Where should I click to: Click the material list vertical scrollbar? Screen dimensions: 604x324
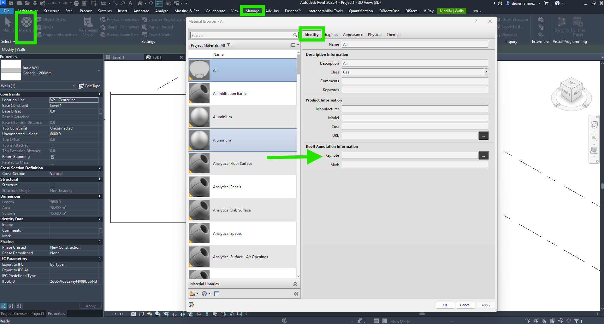(x=299, y=64)
